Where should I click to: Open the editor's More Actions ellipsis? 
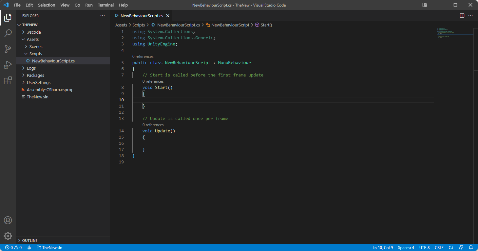470,16
